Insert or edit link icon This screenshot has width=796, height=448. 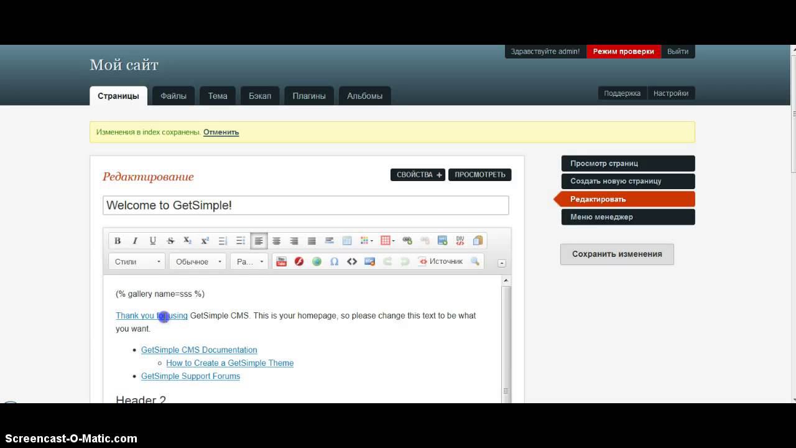click(x=407, y=241)
